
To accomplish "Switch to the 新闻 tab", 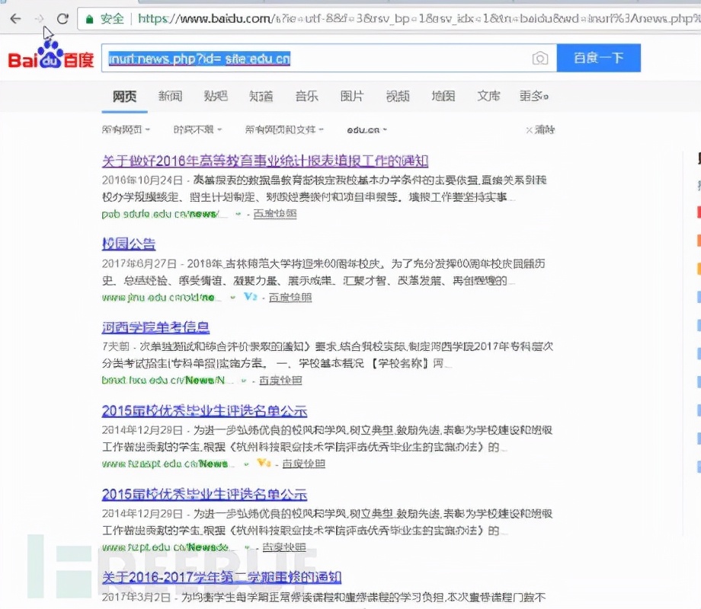I will click(x=171, y=96).
